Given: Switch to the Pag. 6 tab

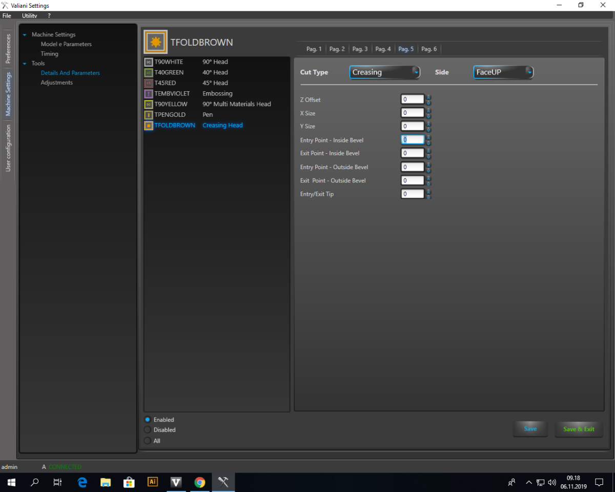Looking at the screenshot, I should [429, 49].
